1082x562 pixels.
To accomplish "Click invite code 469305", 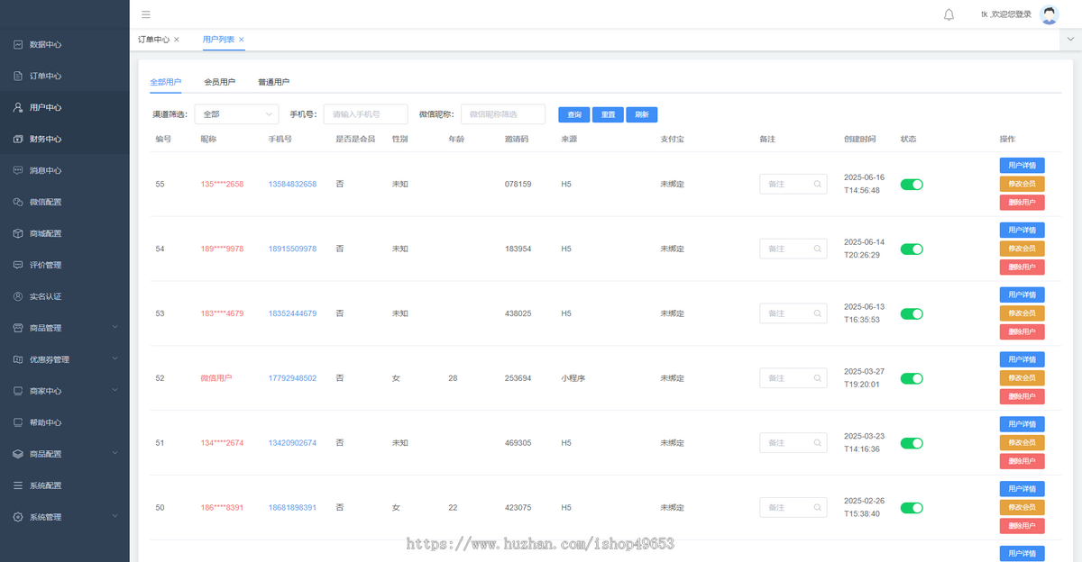I will pos(518,443).
